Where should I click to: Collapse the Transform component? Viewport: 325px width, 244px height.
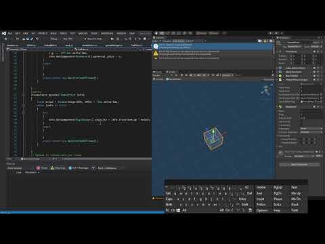[x=278, y=52]
